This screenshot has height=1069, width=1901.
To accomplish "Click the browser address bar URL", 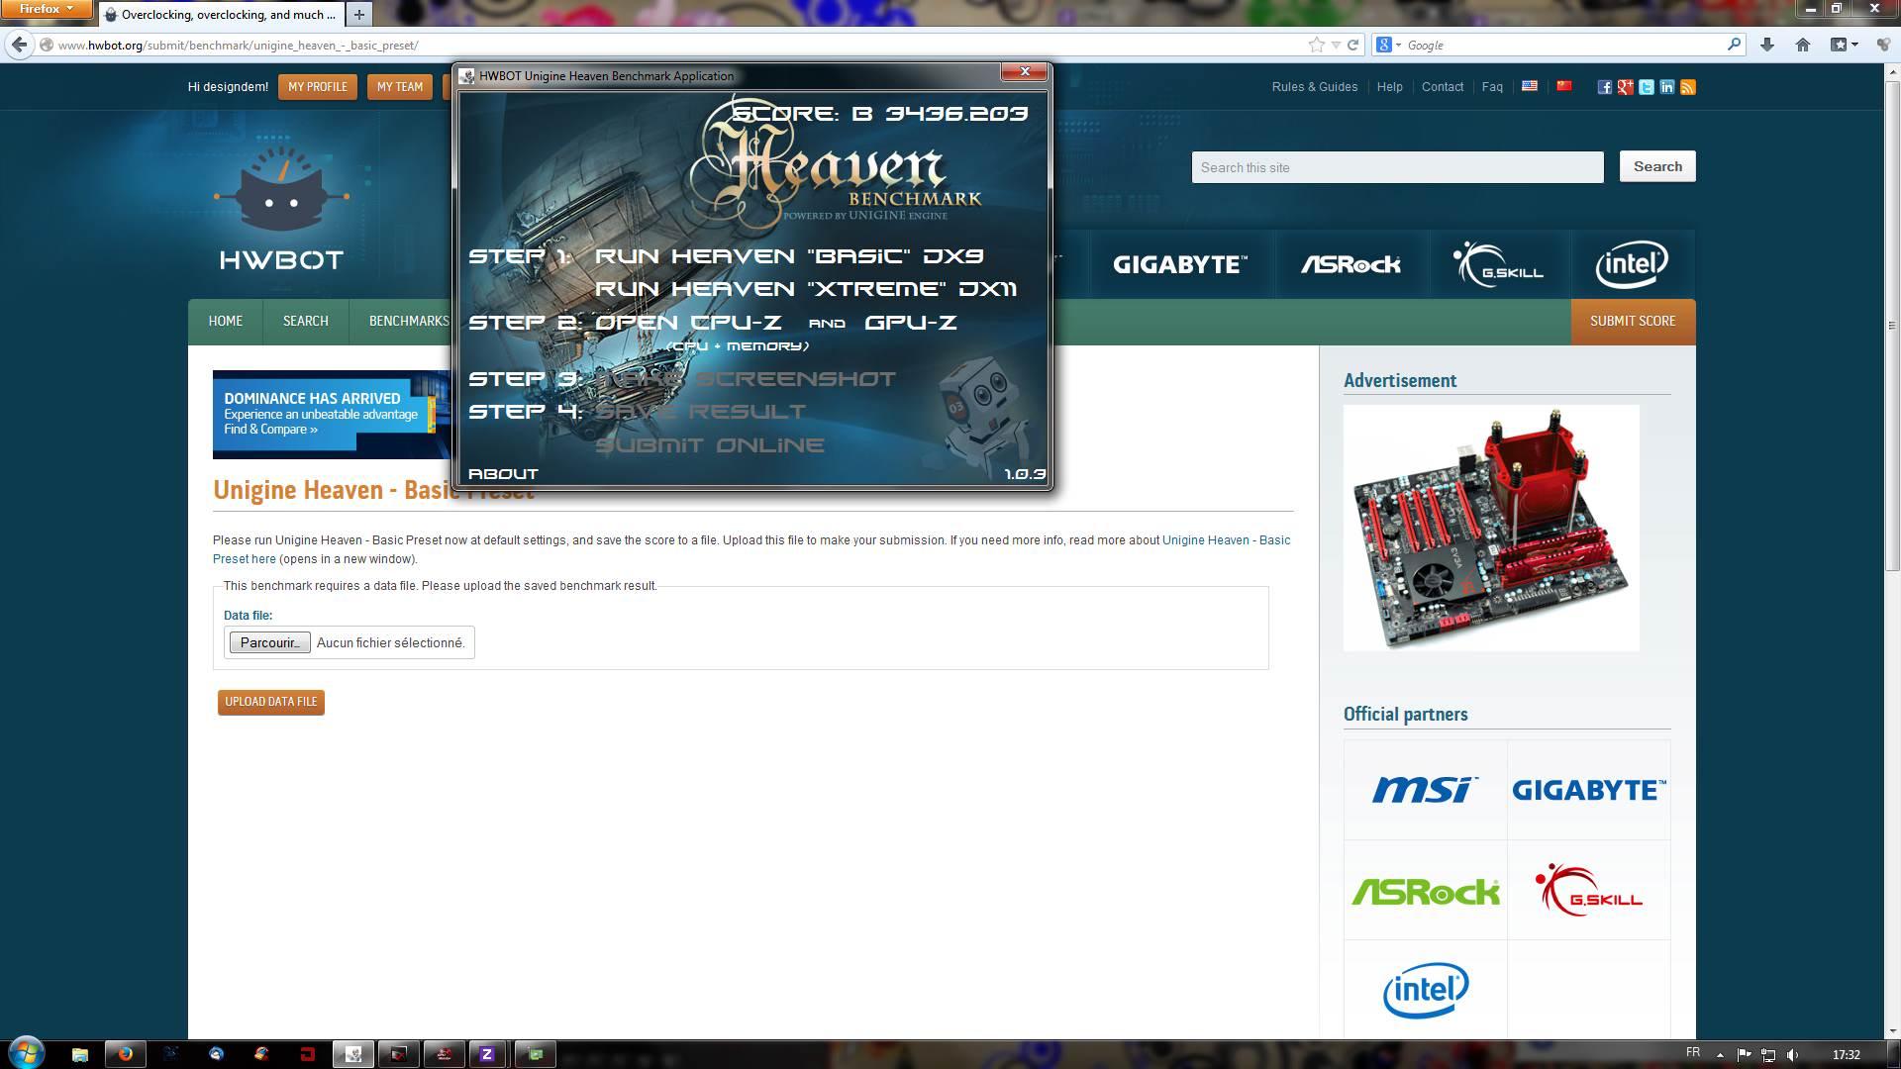I will (238, 45).
